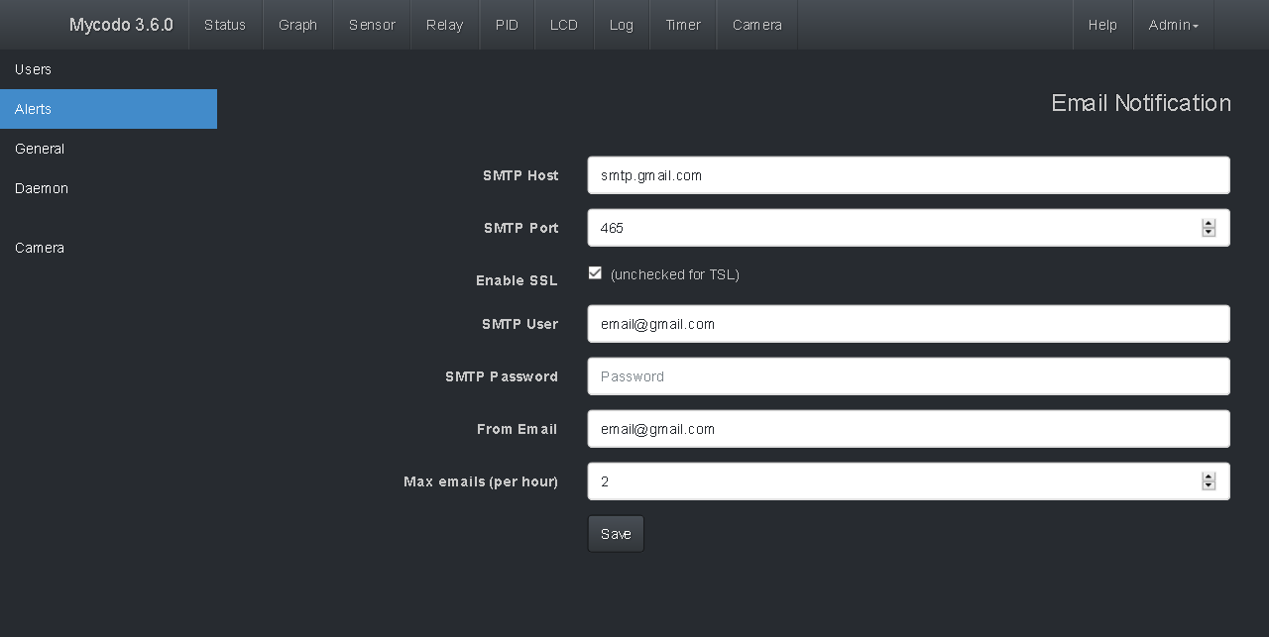Navigate to the PID page

click(507, 25)
